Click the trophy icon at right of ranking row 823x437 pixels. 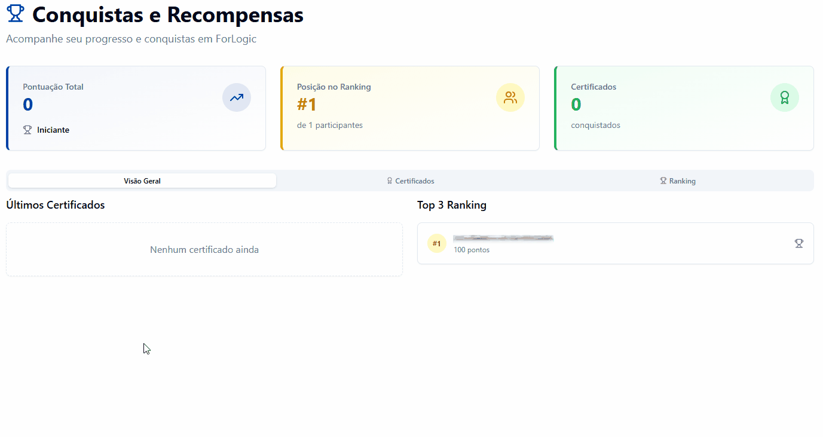(x=798, y=243)
